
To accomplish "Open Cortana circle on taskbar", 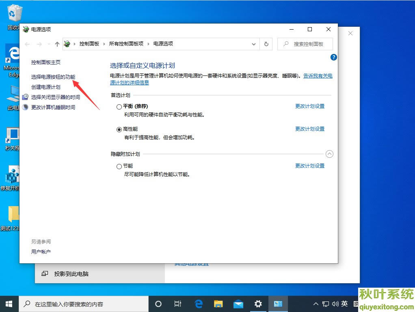I will tap(158, 304).
